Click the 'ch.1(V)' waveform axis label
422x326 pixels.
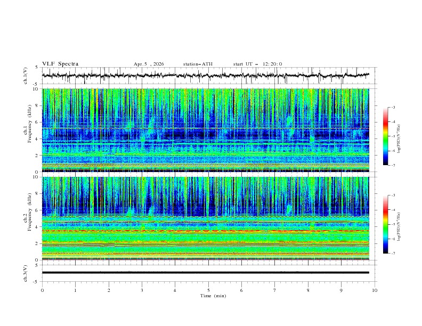click(26, 76)
